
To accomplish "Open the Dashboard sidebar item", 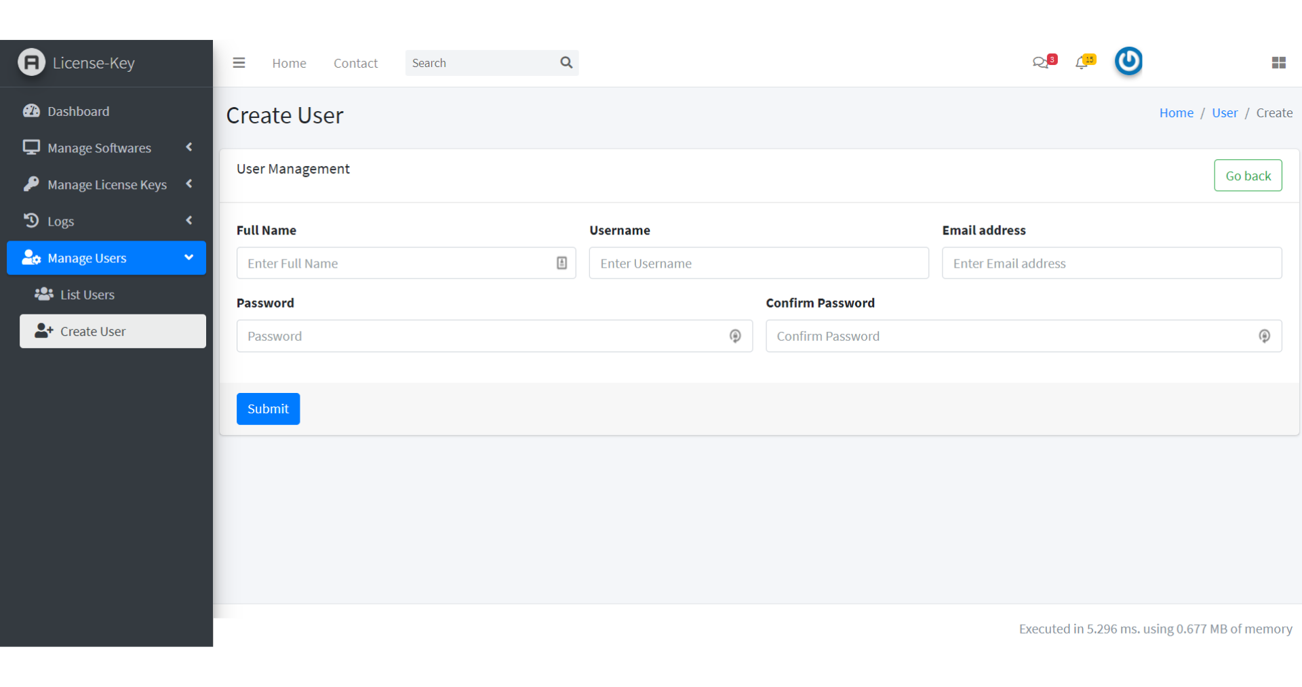I will 78,111.
